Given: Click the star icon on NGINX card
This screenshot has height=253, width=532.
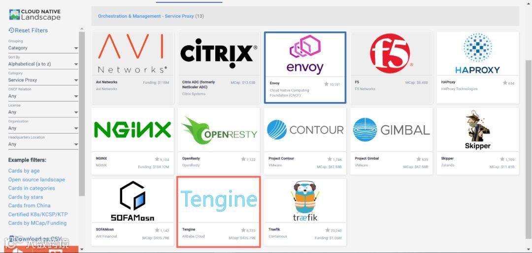Looking at the screenshot, I should (x=157, y=159).
